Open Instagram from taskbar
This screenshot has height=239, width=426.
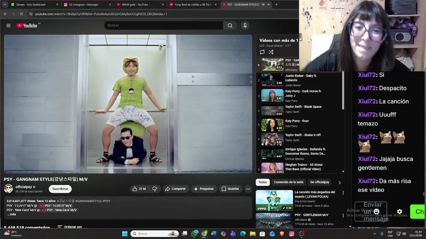[292, 234]
